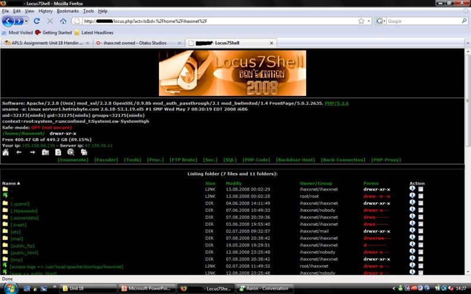Click the shell's back arrow icon
Viewport: 471px width, 294px height.
click(19, 152)
